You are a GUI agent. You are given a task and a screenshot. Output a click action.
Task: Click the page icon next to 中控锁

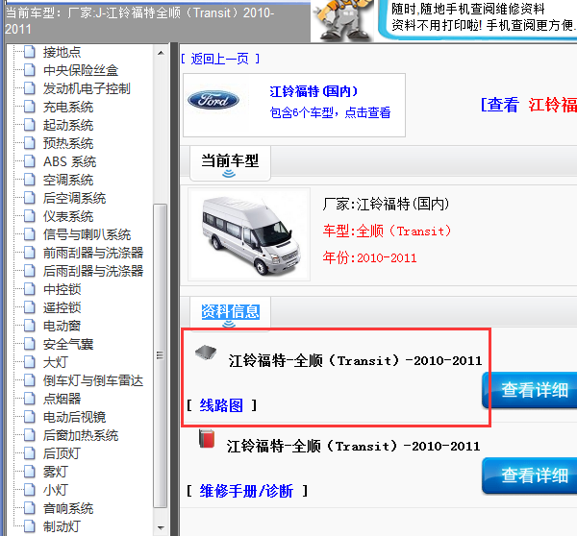pos(30,289)
